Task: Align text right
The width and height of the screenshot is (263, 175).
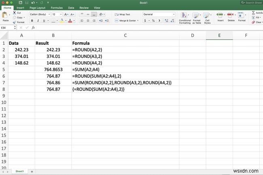Action: [94, 21]
